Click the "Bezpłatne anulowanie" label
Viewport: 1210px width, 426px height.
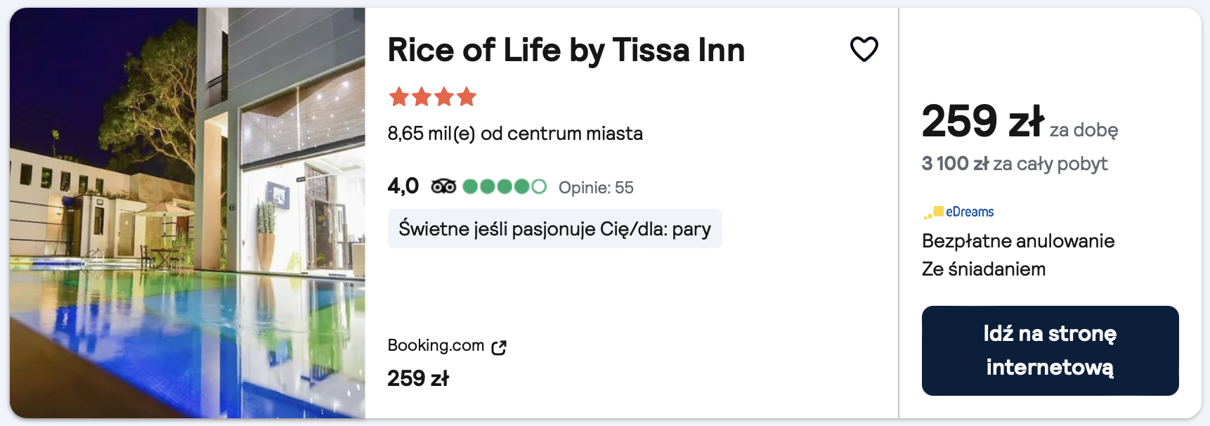(1017, 241)
